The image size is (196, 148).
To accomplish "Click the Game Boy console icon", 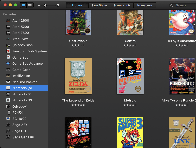I will 8,57.
